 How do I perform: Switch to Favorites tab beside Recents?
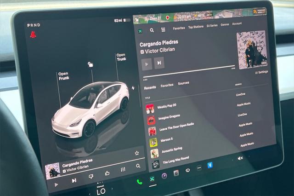tap(167, 86)
